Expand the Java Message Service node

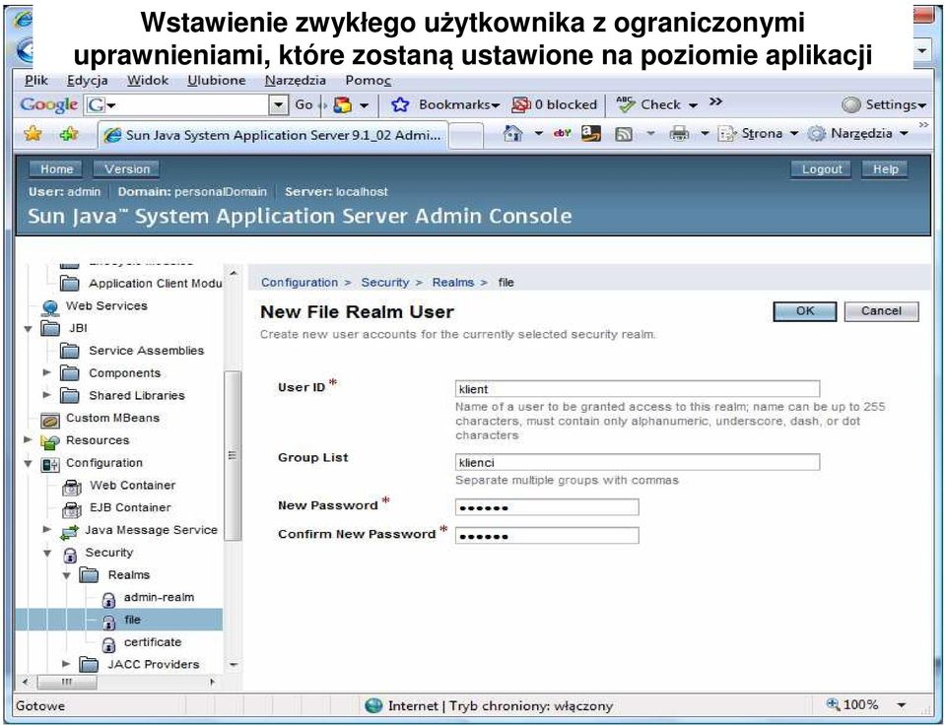coord(46,529)
